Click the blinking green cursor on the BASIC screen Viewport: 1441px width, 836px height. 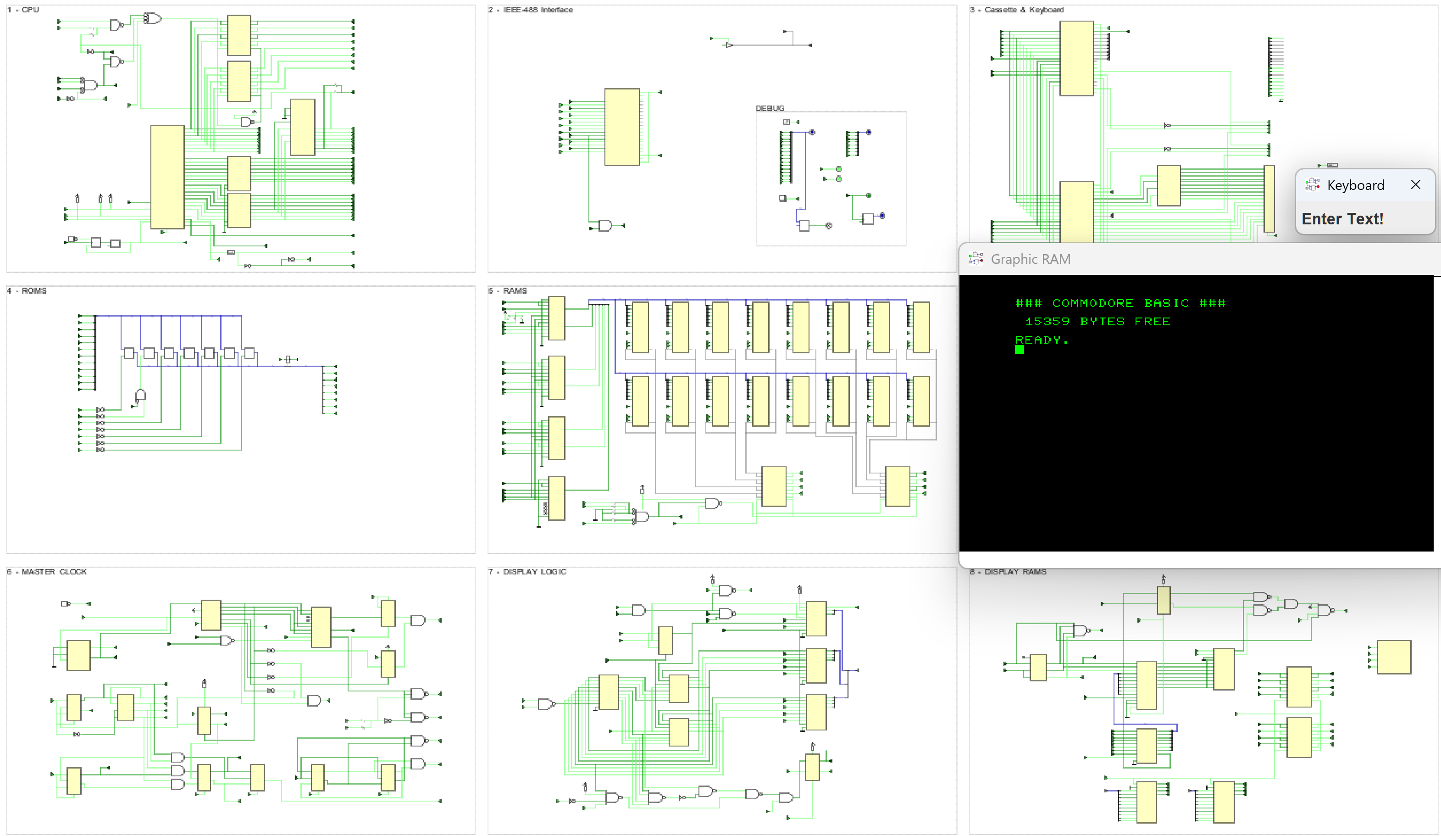click(x=1020, y=350)
